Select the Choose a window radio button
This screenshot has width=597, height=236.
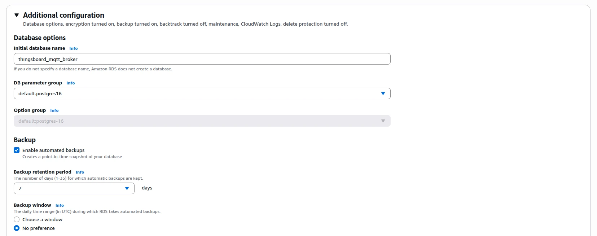click(x=17, y=219)
